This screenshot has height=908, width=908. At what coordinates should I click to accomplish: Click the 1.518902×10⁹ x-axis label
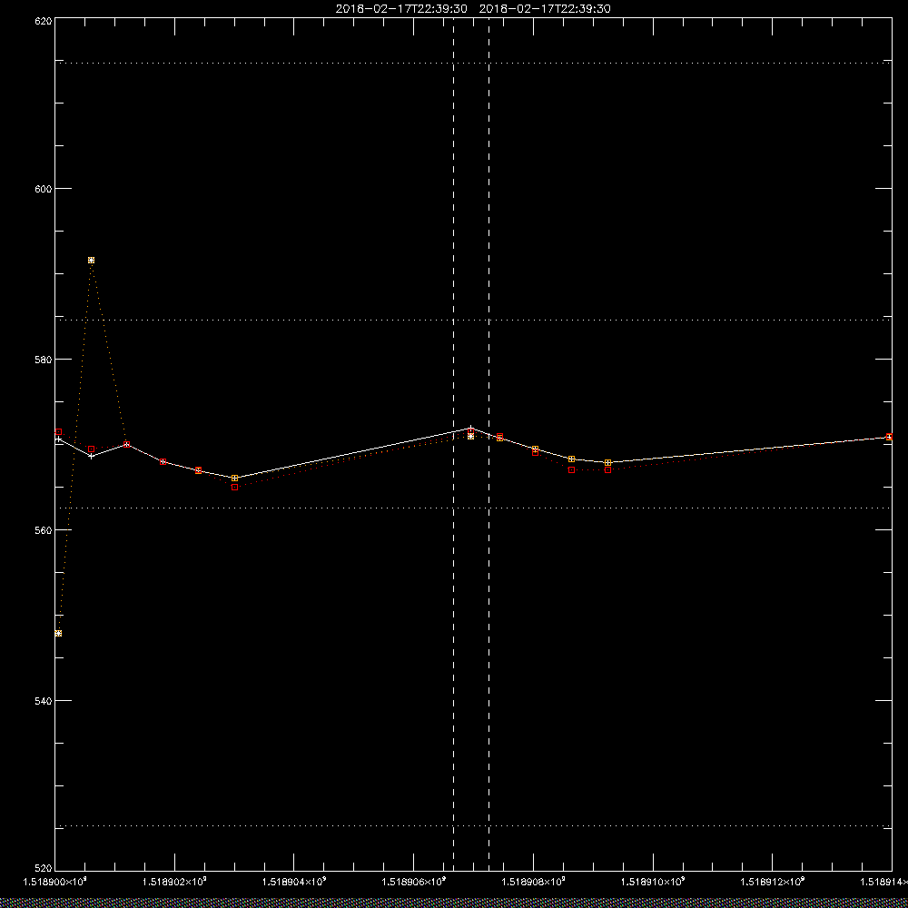point(175,882)
